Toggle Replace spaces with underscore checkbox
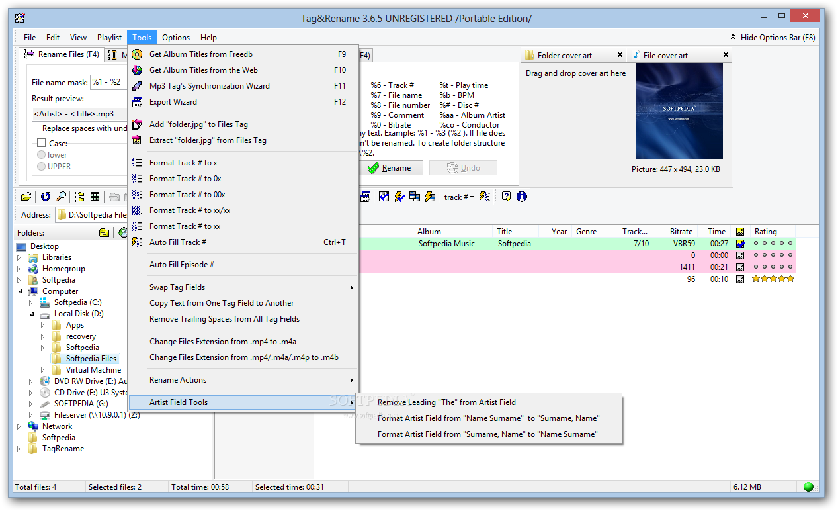 pyautogui.click(x=36, y=128)
